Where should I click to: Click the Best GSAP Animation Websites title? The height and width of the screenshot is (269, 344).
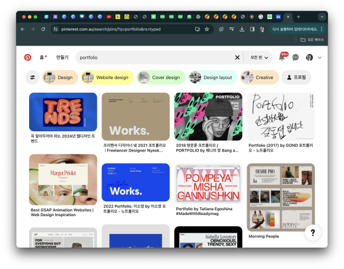[x=62, y=213]
